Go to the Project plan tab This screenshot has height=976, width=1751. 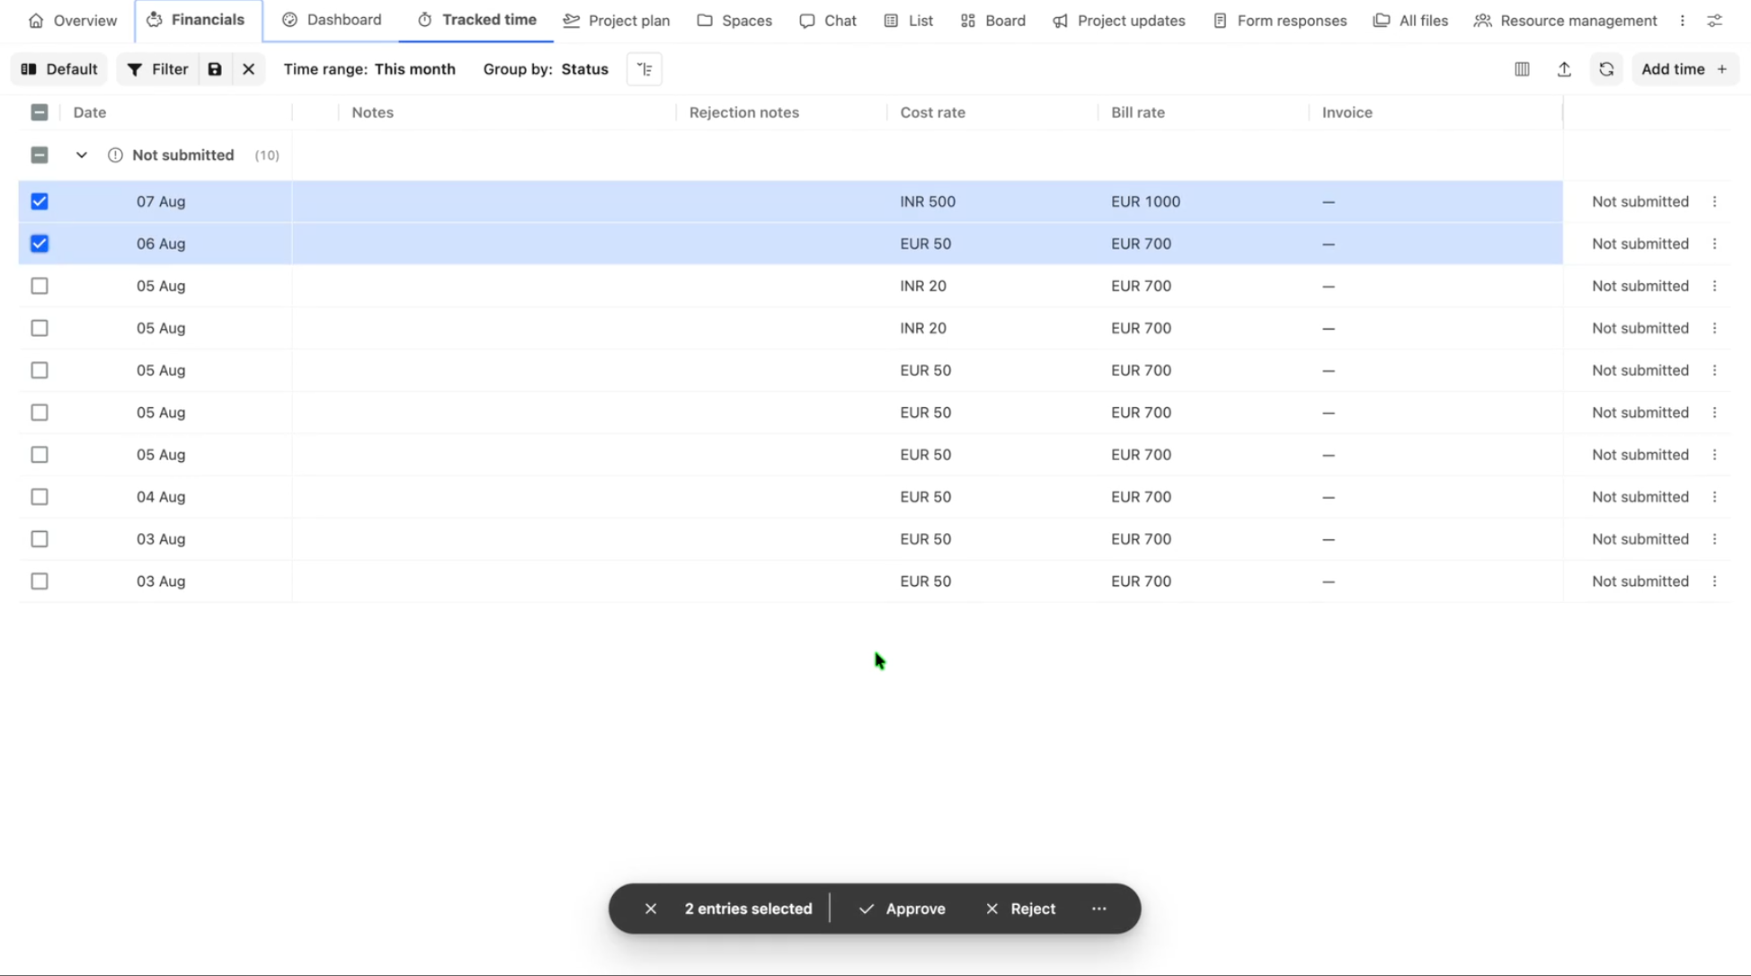tap(617, 20)
